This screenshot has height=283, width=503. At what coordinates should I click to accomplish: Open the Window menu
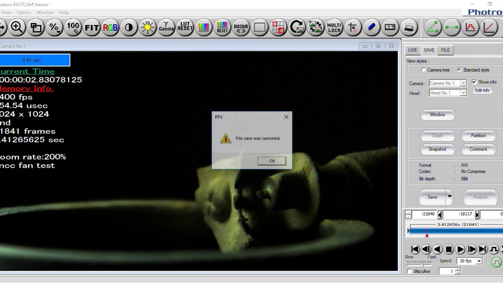click(45, 12)
